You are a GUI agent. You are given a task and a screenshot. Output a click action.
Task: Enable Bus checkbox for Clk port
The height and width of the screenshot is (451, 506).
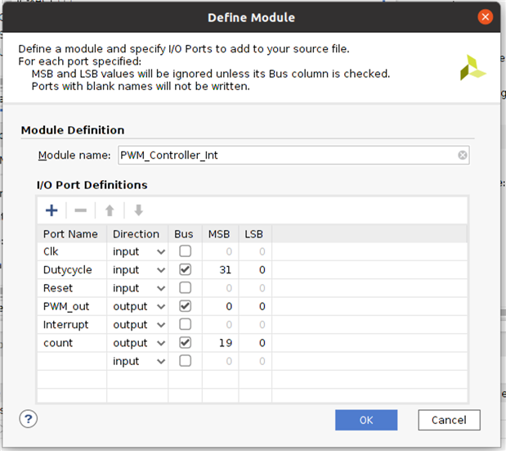point(185,251)
